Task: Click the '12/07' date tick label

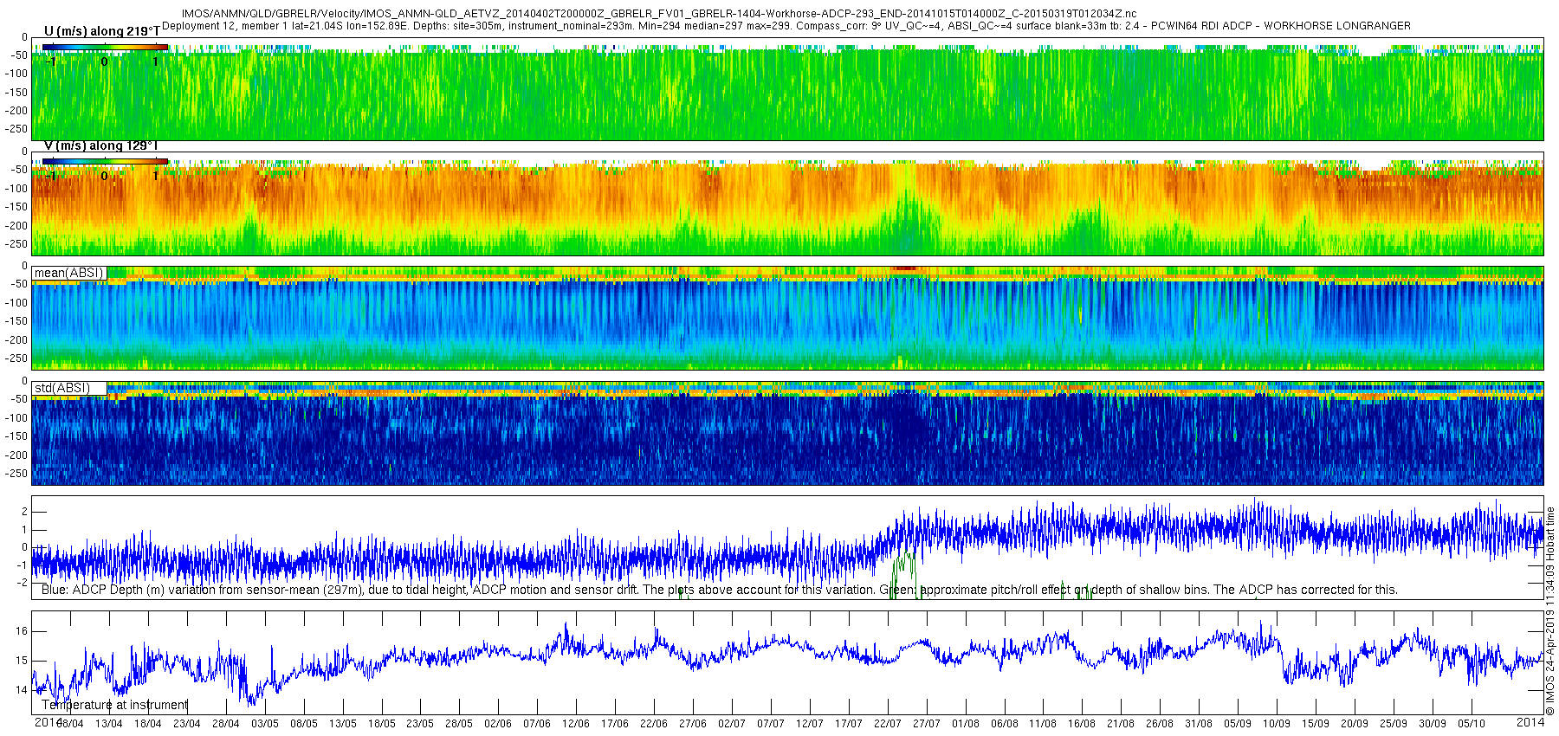Action: [x=809, y=724]
